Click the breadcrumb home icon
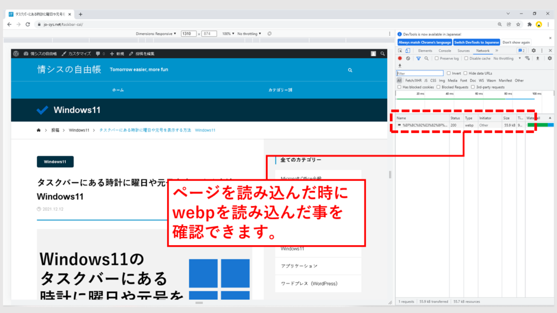 (x=39, y=130)
